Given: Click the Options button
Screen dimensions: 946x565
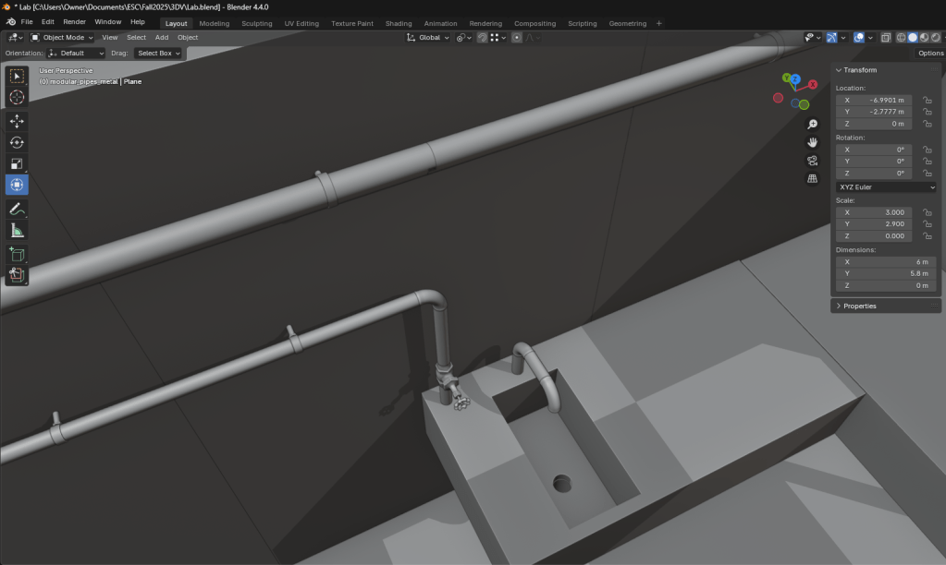Looking at the screenshot, I should 930,54.
